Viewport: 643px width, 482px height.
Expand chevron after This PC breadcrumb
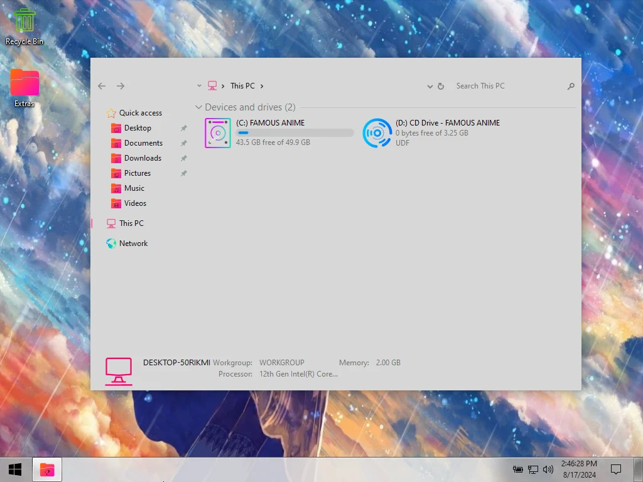(x=262, y=86)
